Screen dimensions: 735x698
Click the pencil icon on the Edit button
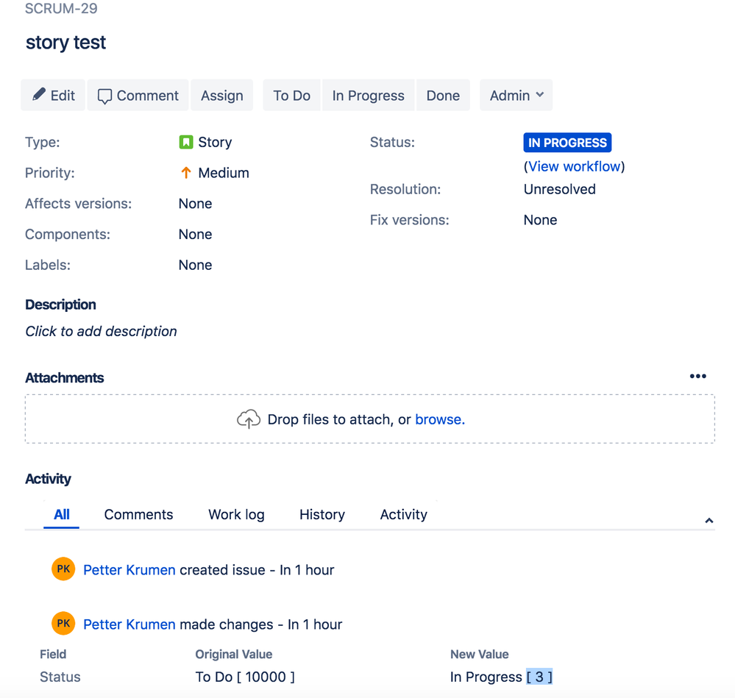[x=38, y=95]
